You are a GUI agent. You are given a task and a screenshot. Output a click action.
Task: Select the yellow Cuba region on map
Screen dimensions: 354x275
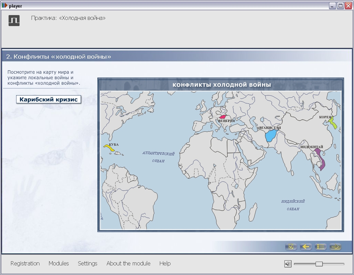point(109,148)
